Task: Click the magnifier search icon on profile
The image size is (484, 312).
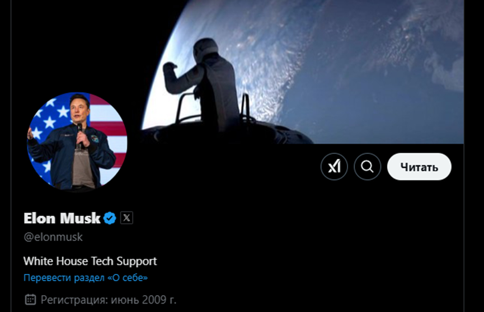Action: (x=367, y=167)
